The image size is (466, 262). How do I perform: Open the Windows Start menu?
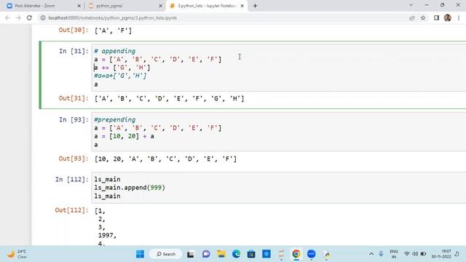coord(140,254)
